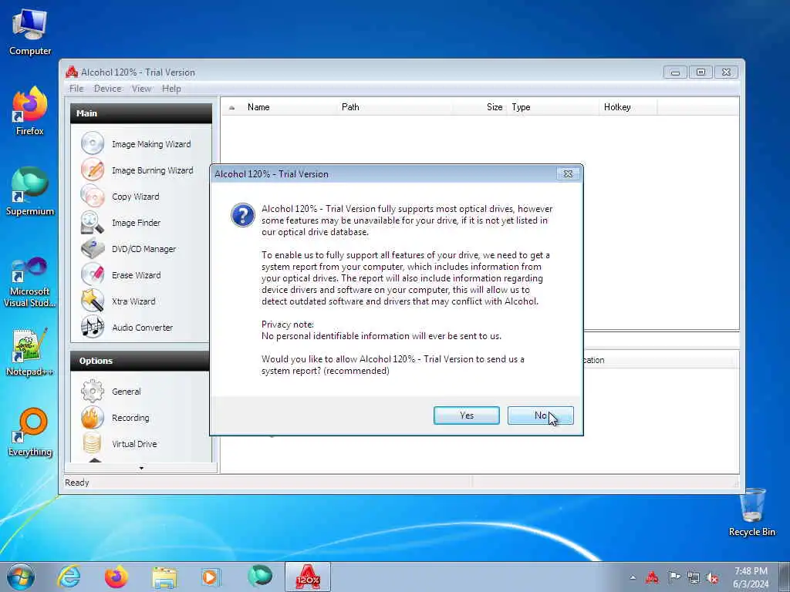Open the Everything search desktop shortcut
790x592 pixels.
click(30, 432)
